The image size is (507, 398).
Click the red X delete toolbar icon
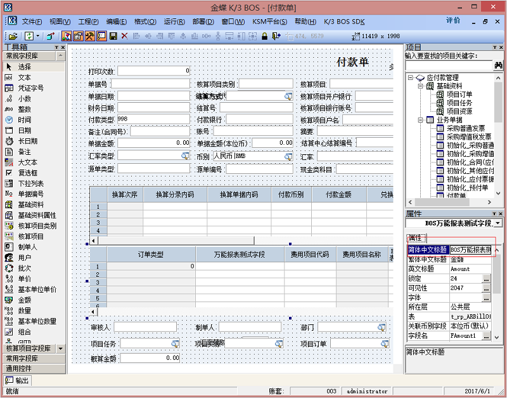[124, 36]
